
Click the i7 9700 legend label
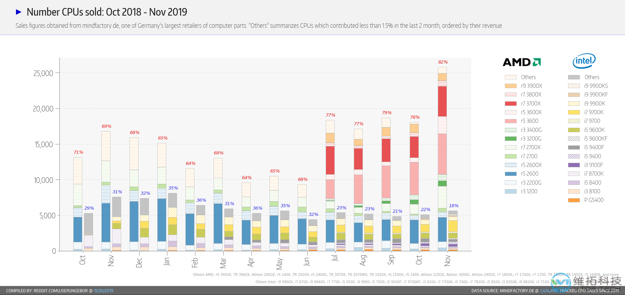(x=592, y=121)
